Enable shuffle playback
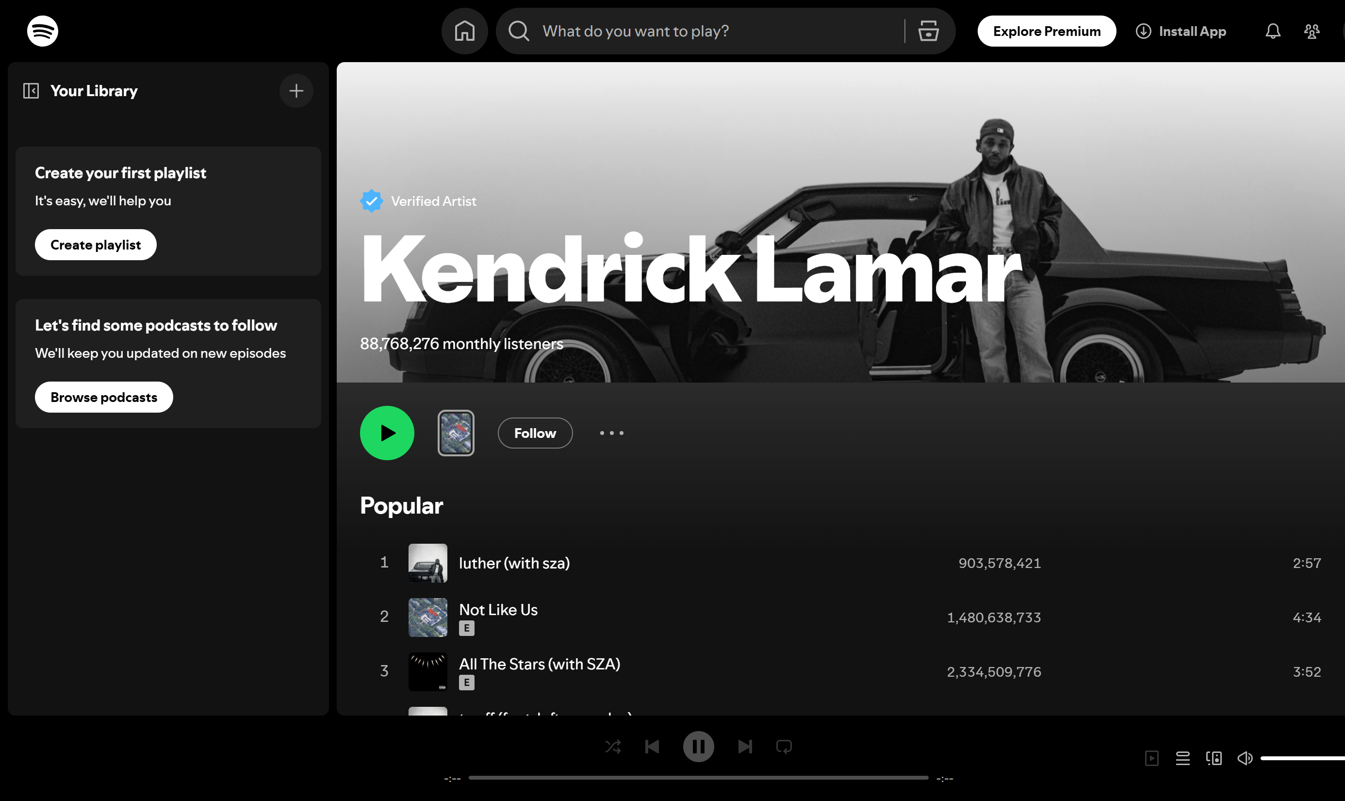Screen dimensions: 1345x801 613,747
